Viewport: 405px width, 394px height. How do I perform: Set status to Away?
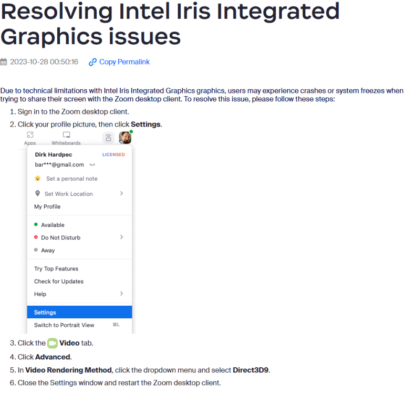[48, 250]
